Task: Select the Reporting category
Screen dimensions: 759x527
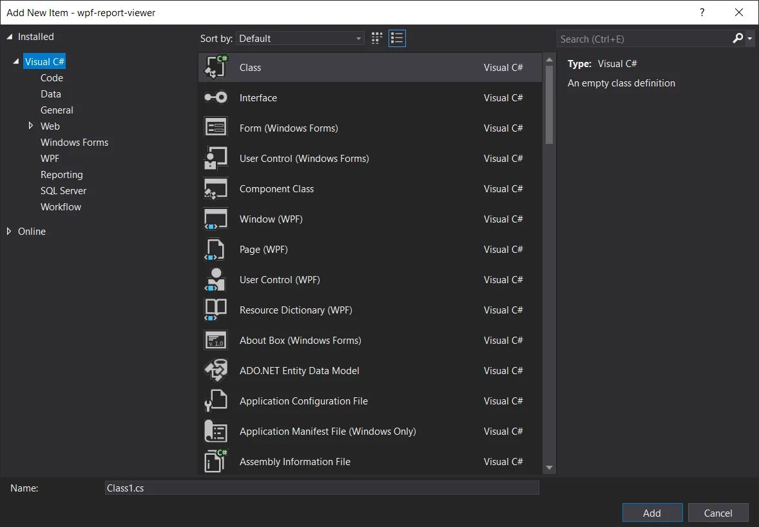Action: (x=61, y=175)
